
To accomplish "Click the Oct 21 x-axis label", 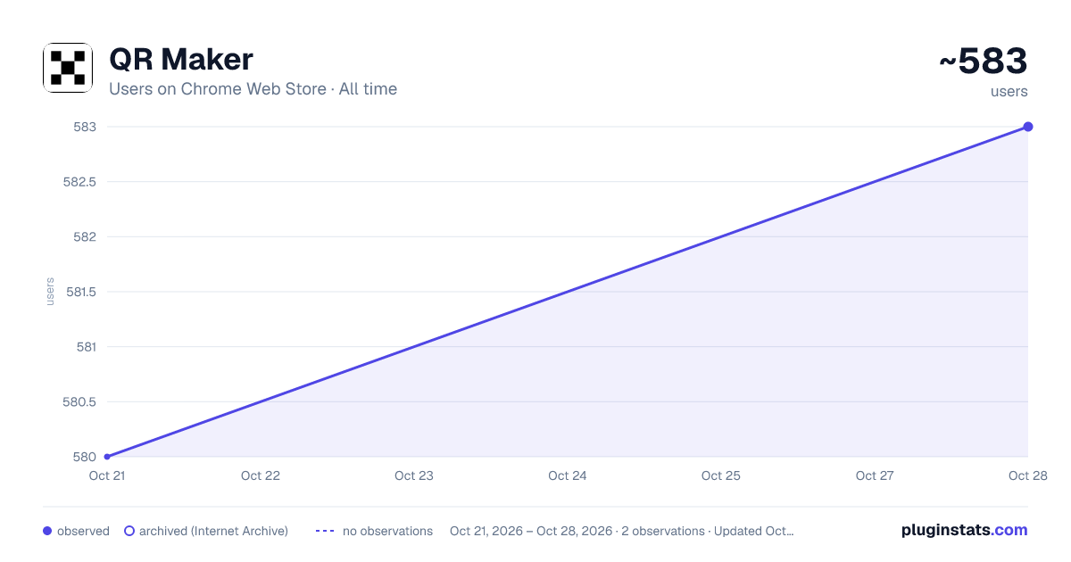I will [x=107, y=475].
